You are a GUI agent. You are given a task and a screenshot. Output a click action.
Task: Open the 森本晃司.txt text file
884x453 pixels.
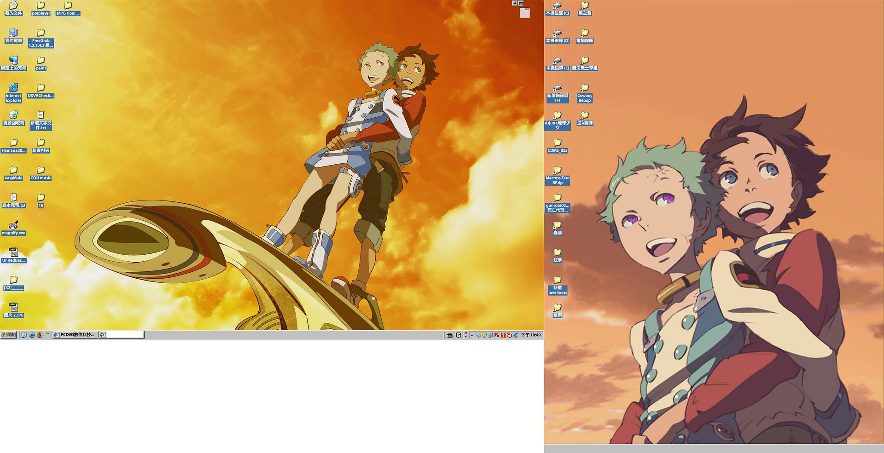tap(13, 198)
